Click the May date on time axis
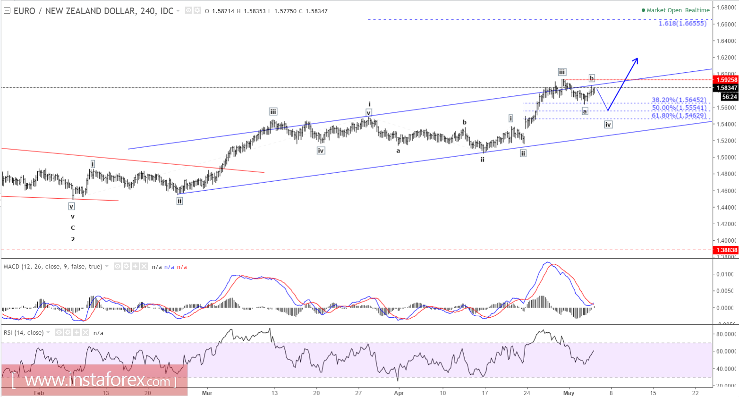This screenshot has width=739, height=397. pos(569,393)
